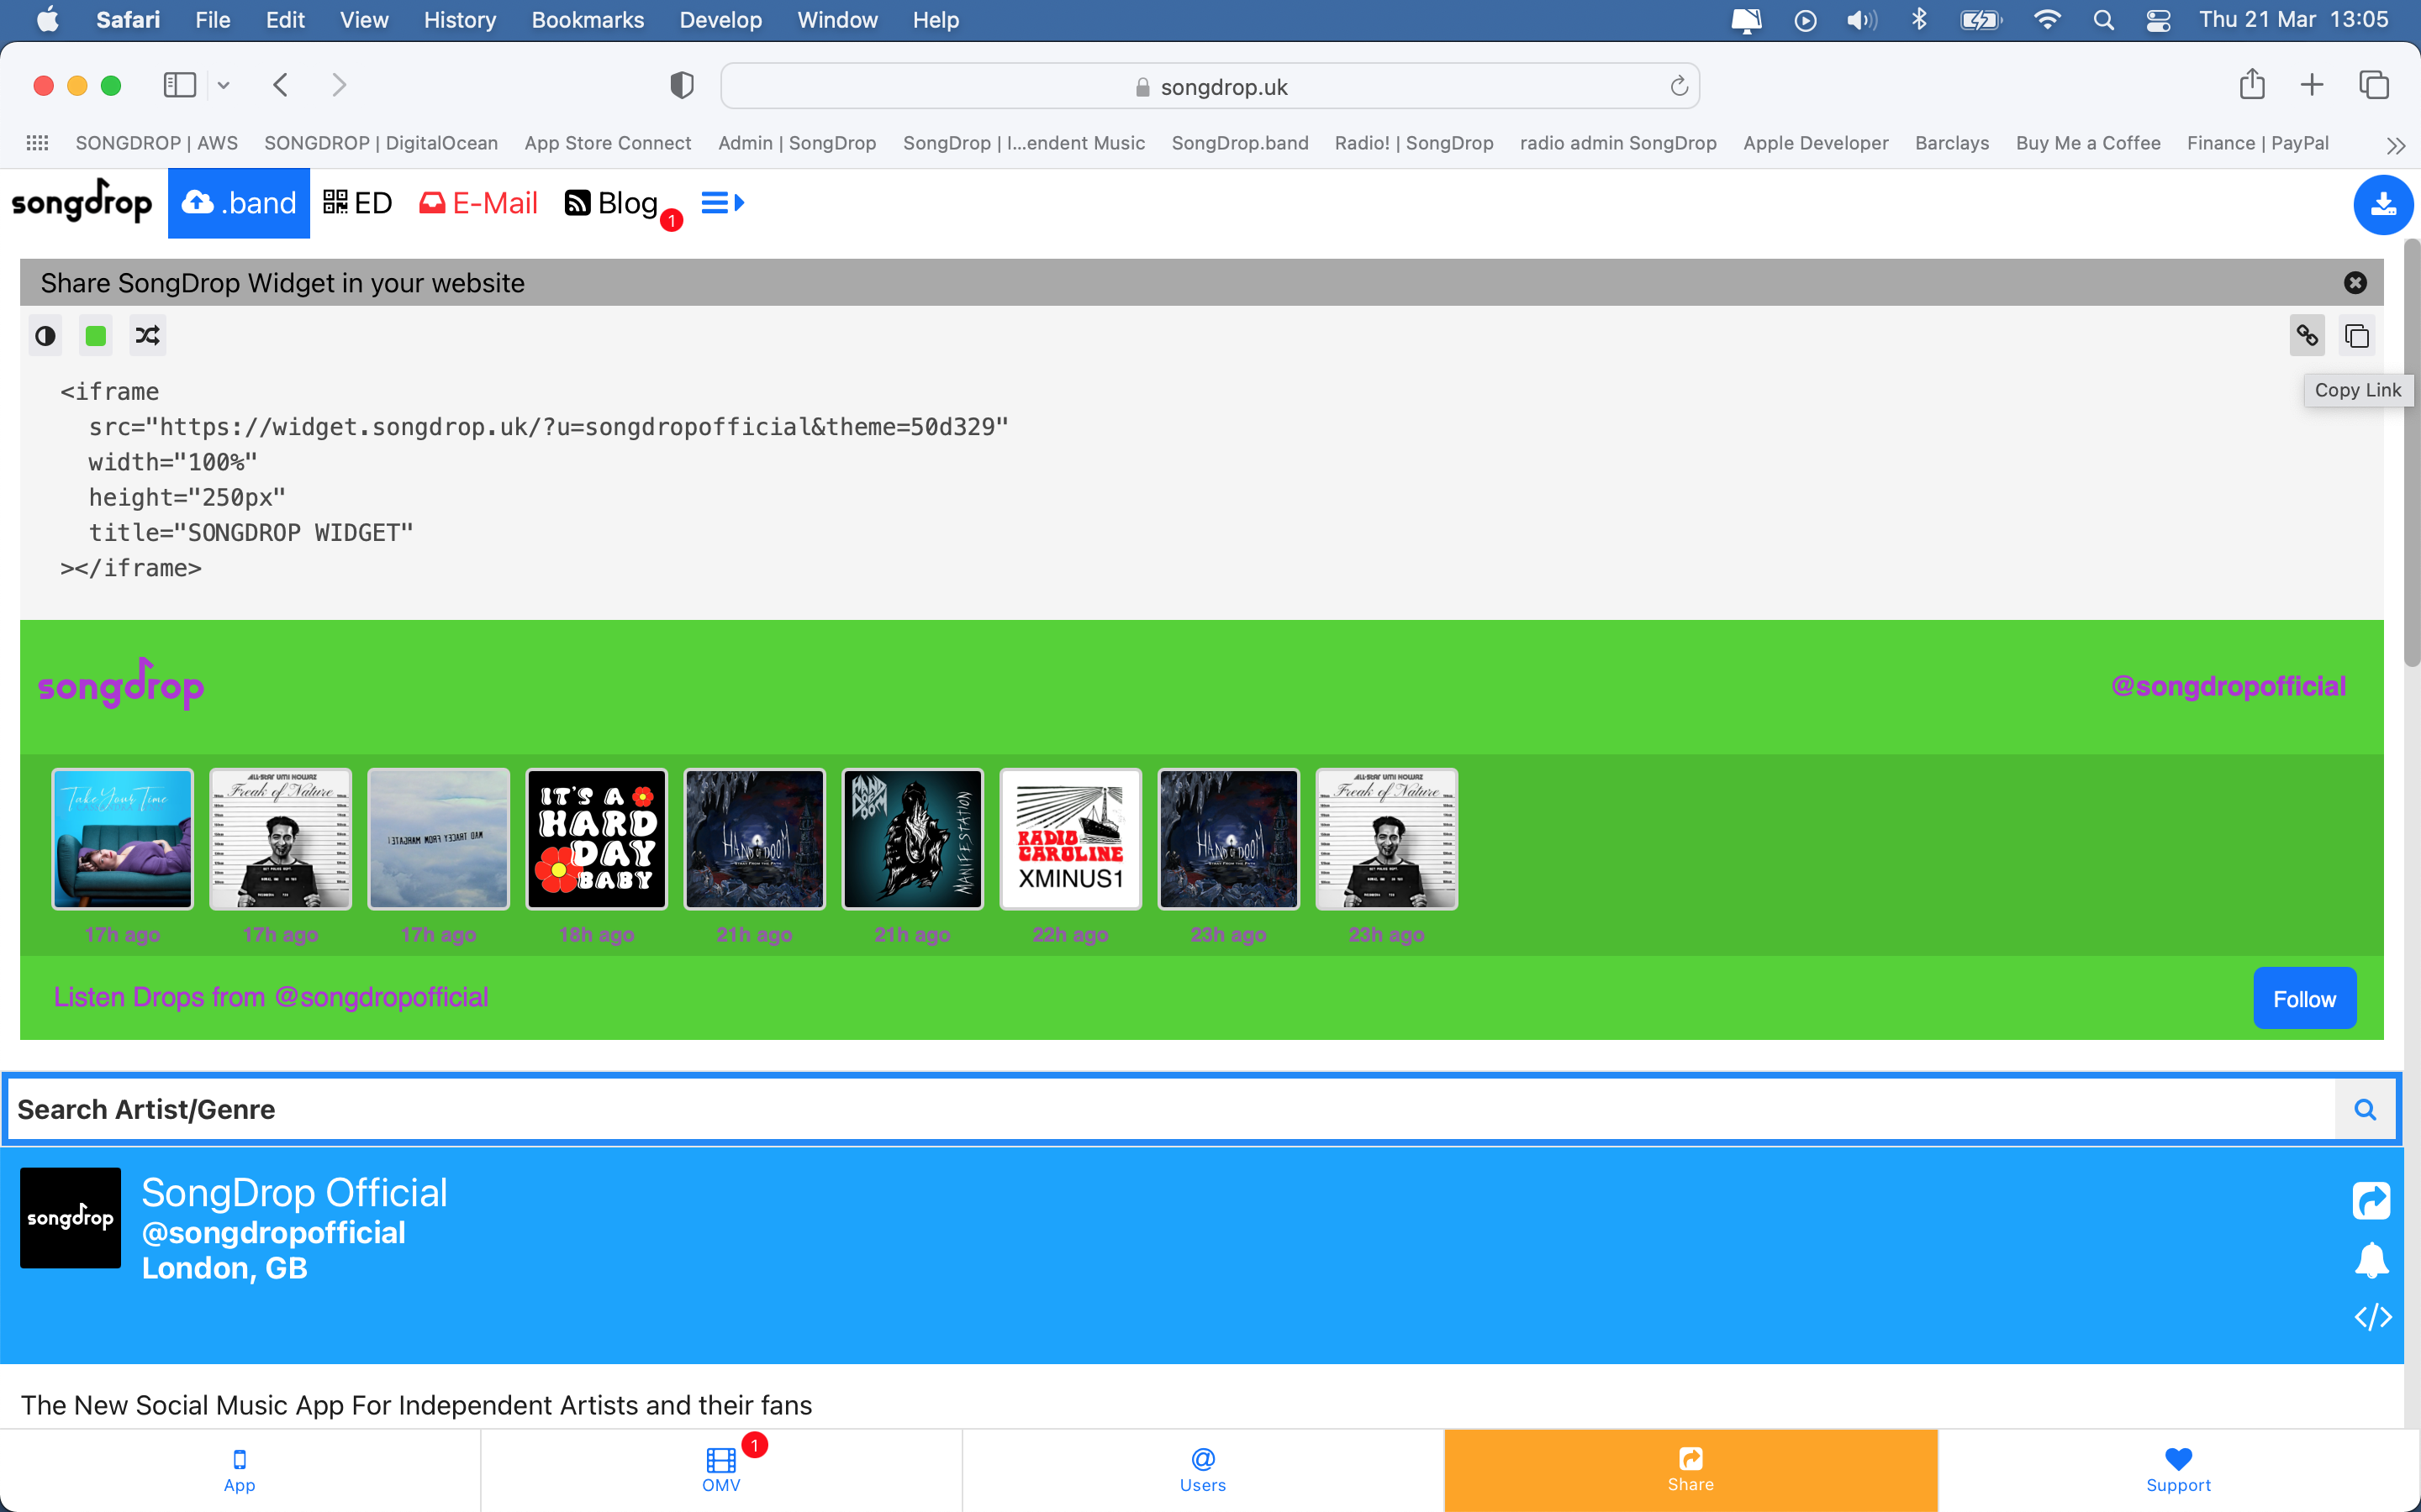Viewport: 2421px width, 1512px height.
Task: Click the songdrop logo in the header
Action: click(82, 201)
